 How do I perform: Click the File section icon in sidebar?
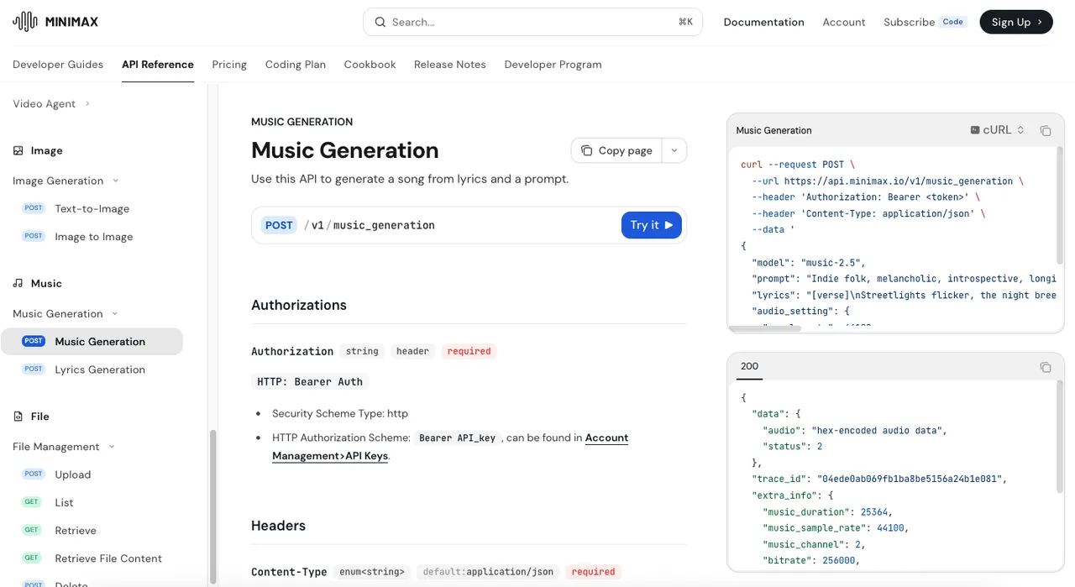point(18,417)
